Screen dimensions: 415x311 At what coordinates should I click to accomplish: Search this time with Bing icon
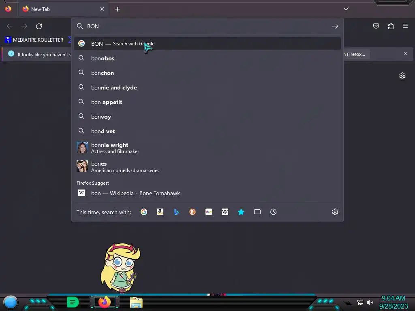pyautogui.click(x=176, y=212)
